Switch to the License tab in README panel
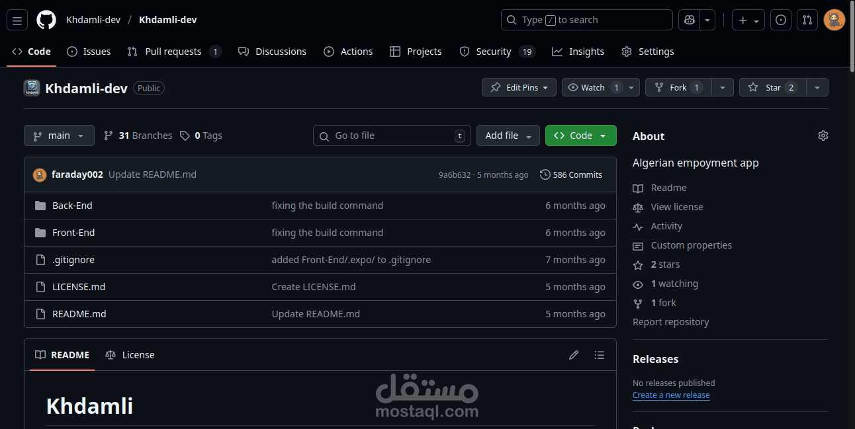855x429 pixels. pyautogui.click(x=130, y=355)
